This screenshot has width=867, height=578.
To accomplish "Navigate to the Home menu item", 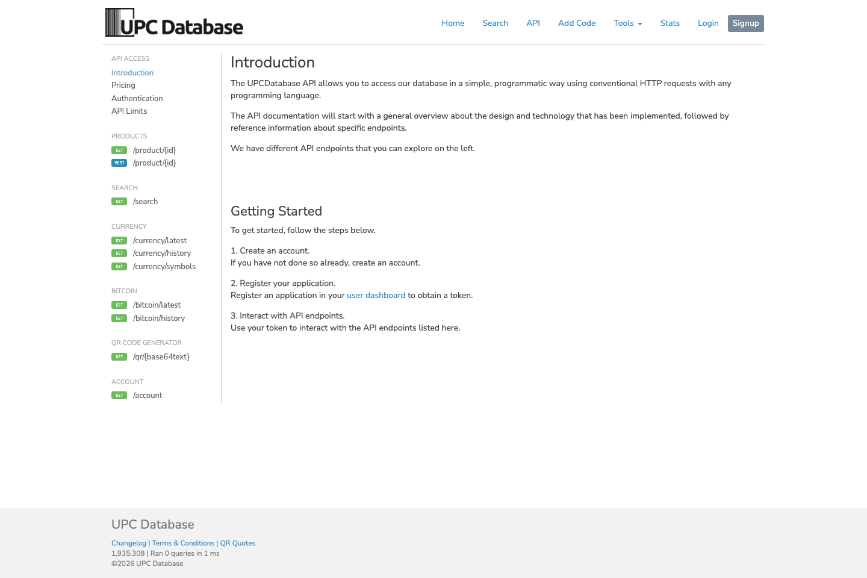I will point(453,23).
